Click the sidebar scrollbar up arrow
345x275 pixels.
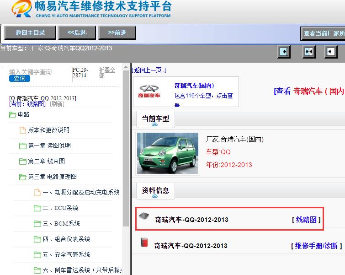(126, 67)
